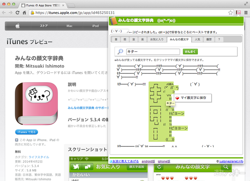Click the 説明 heading
250x181 pixels.
(x=72, y=84)
